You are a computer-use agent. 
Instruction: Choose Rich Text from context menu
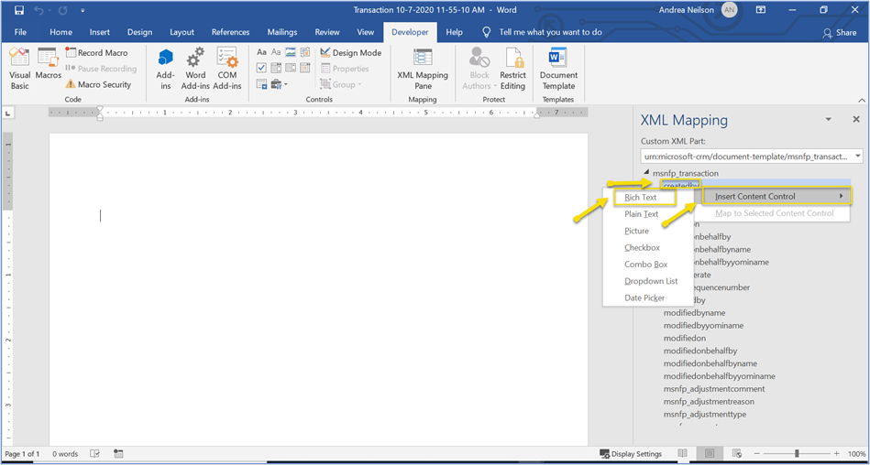[640, 198]
